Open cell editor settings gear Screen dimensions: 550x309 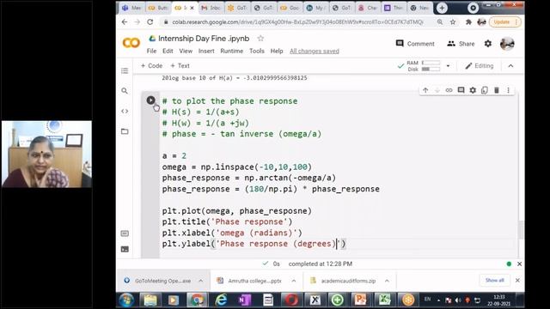(x=473, y=90)
